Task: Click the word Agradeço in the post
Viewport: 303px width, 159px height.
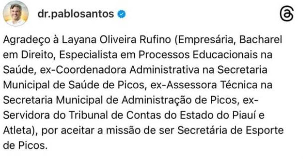Action: pyautogui.click(x=26, y=40)
